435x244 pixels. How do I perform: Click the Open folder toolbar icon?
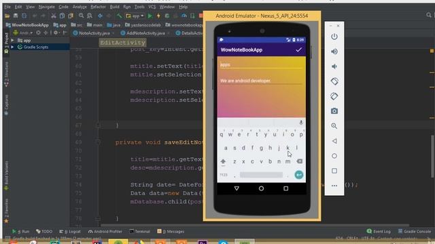pos(7,16)
